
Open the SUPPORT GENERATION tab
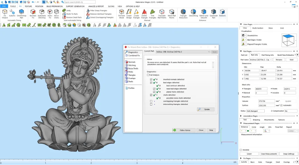pyautogui.click(x=75, y=6)
